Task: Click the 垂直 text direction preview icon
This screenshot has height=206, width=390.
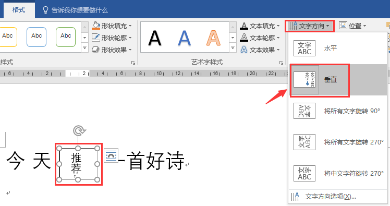Action: 304,80
